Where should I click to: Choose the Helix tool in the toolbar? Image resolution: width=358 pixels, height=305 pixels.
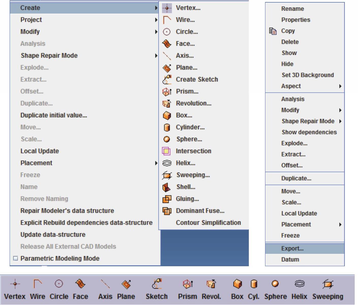299,284
